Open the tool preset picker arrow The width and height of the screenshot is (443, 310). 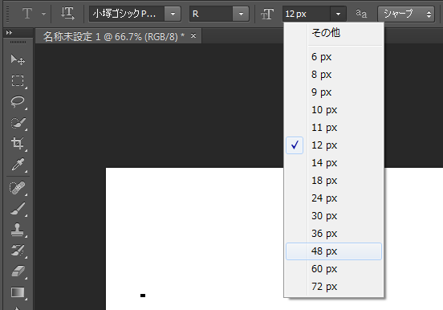43,14
